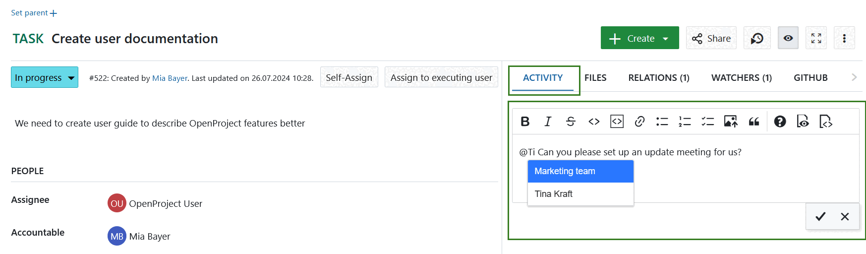
Task: Toggle bold formatting in comment editor
Action: [x=525, y=122]
